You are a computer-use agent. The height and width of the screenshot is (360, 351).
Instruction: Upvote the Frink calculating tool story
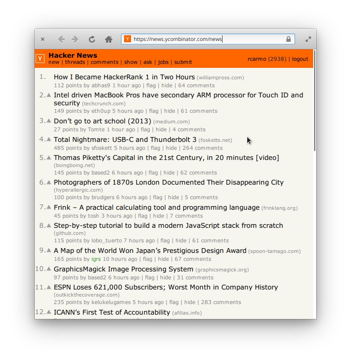(49, 207)
